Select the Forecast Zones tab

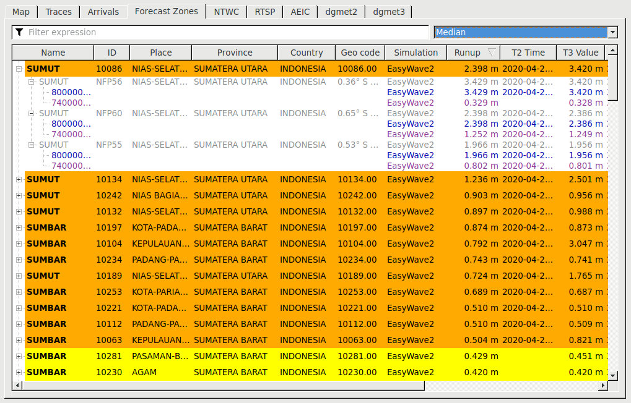click(x=166, y=11)
